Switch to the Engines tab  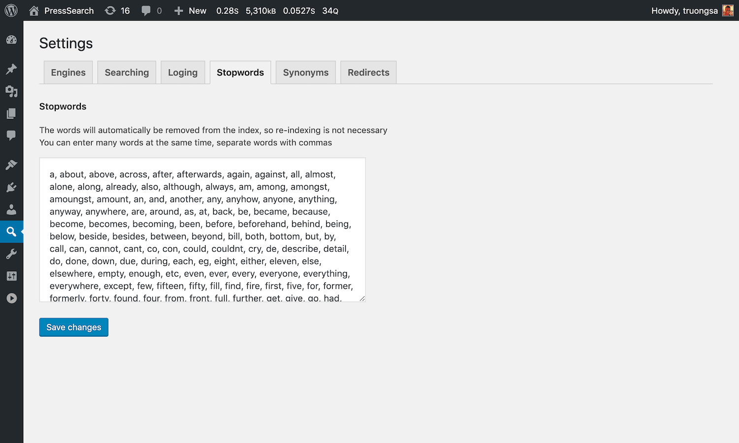(68, 72)
